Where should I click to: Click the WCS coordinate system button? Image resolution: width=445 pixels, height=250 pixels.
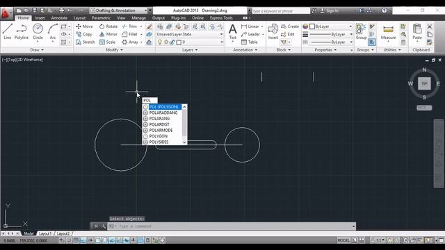point(424,108)
